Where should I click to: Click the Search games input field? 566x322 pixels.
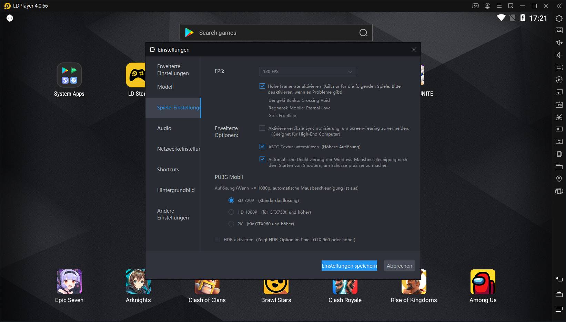(x=276, y=33)
